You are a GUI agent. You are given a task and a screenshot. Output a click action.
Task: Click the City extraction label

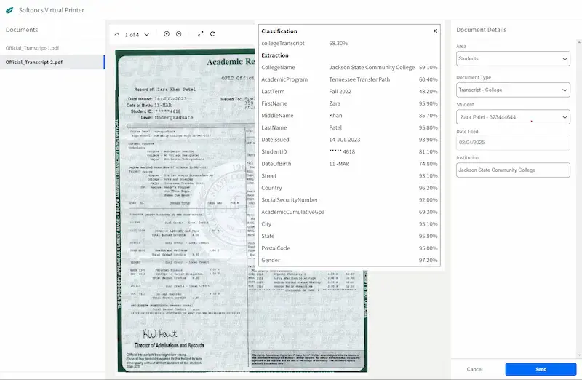[x=266, y=224]
